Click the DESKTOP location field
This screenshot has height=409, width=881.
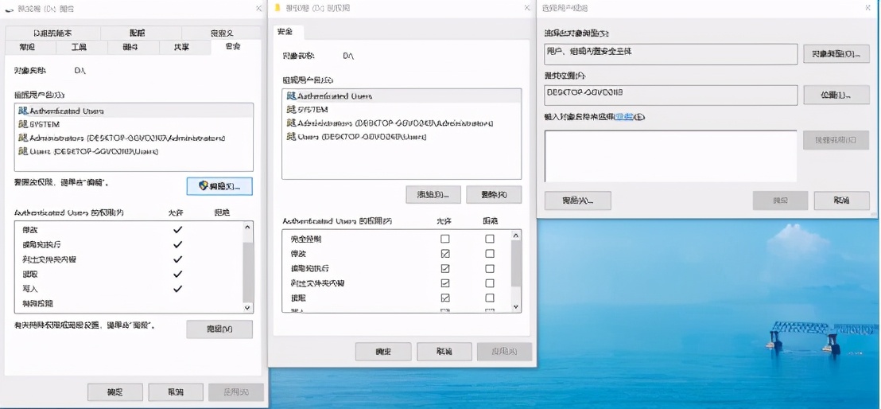[671, 95]
